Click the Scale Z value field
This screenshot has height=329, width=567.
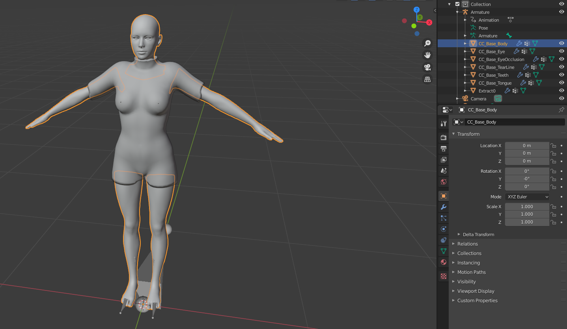click(x=527, y=222)
